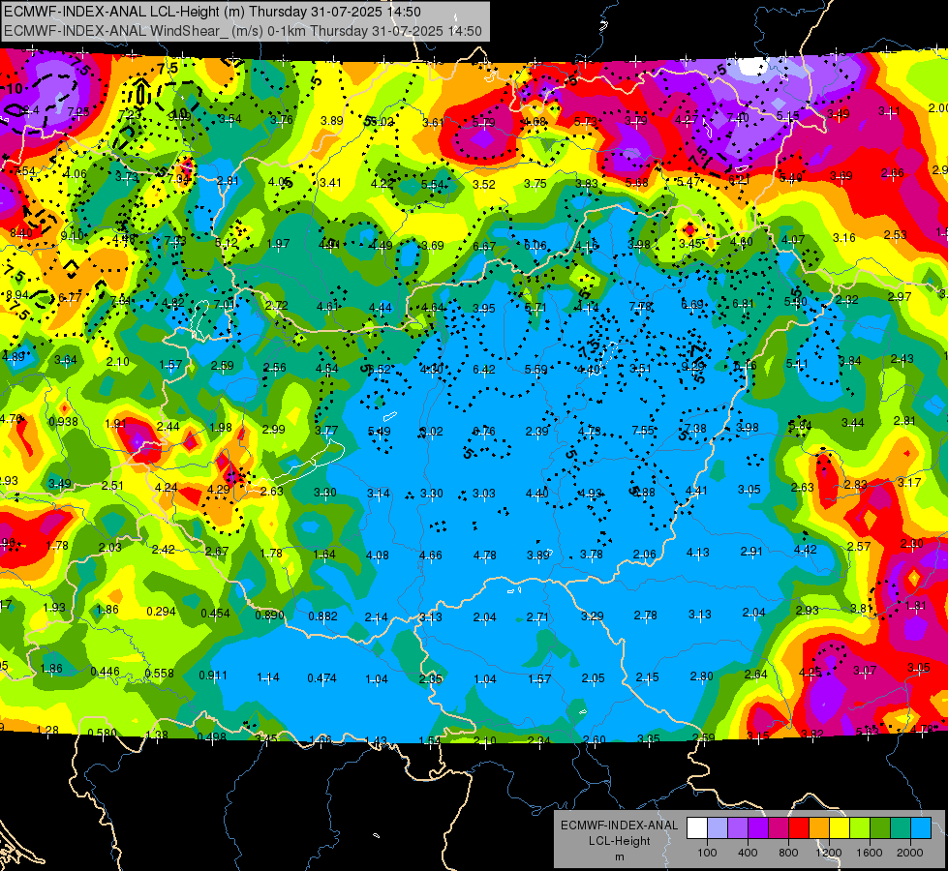The width and height of the screenshot is (948, 871).
Task: Click the grid point value '9.10'
Action: click(x=72, y=235)
